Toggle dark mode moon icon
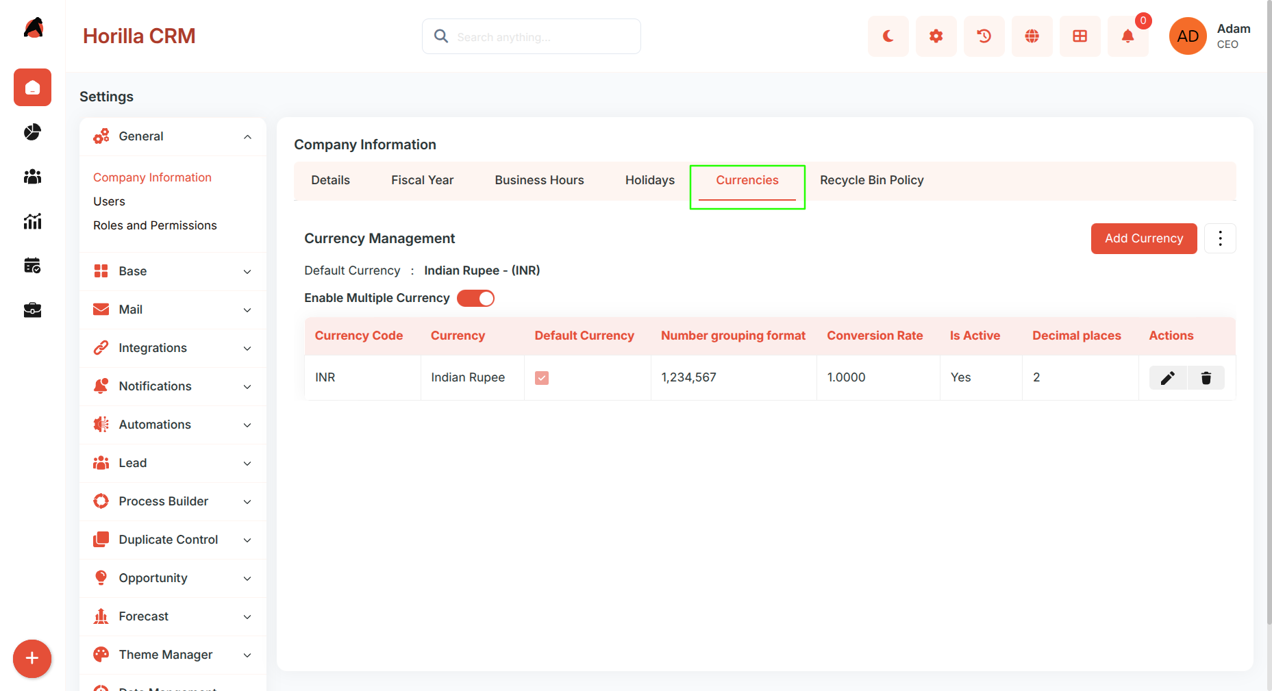 click(x=888, y=36)
